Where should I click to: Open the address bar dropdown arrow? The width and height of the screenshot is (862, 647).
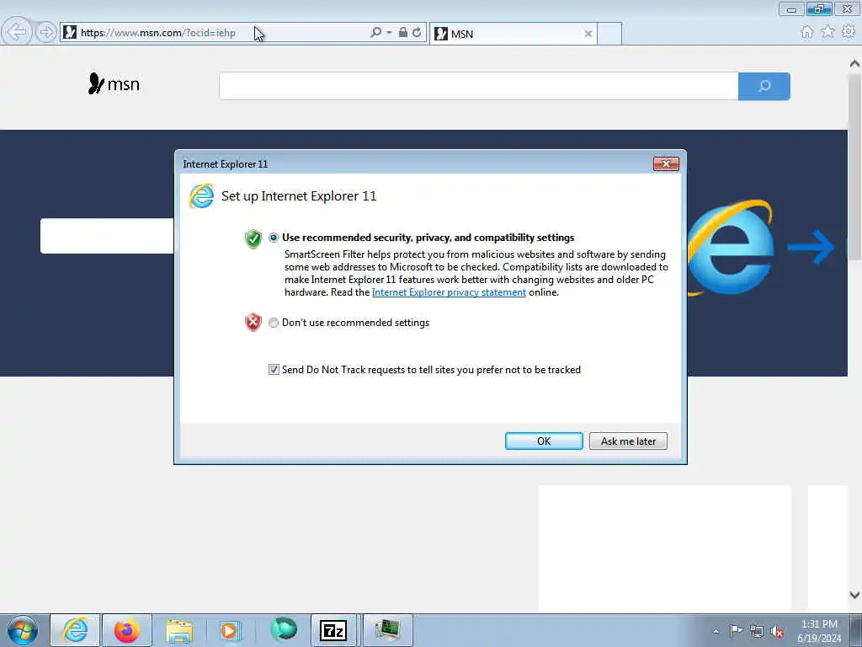pos(389,33)
